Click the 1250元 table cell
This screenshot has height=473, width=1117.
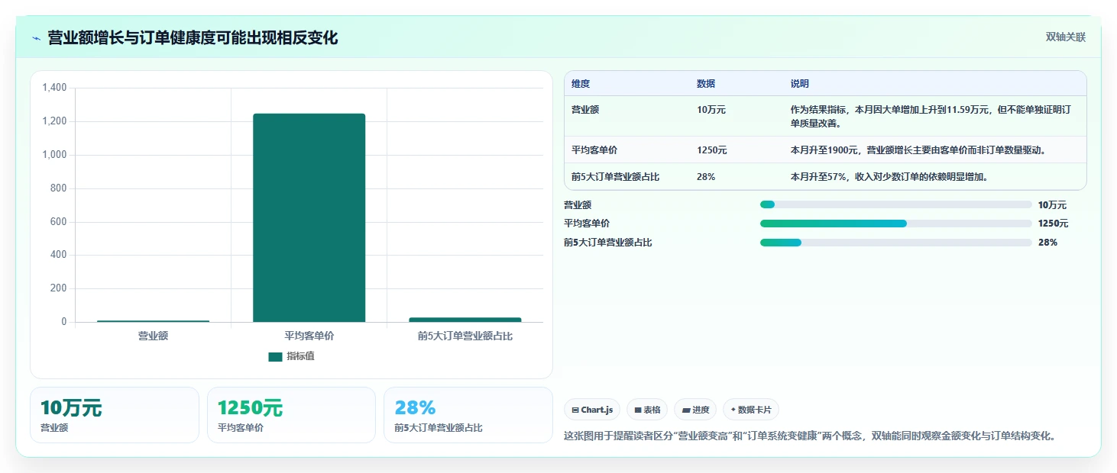712,150
